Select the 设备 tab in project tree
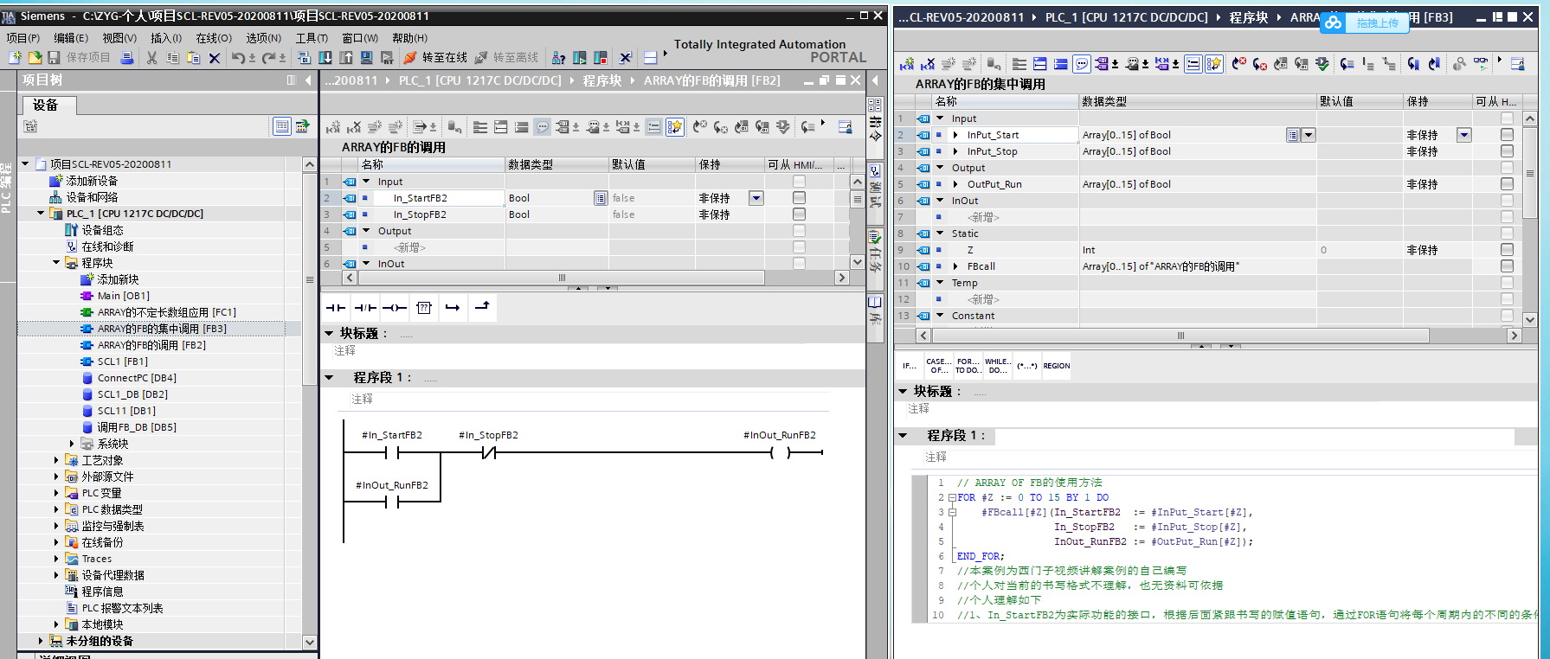1550x659 pixels. [46, 105]
